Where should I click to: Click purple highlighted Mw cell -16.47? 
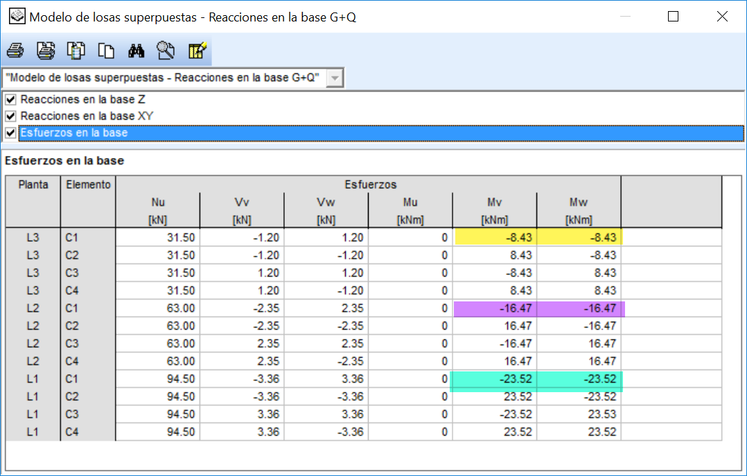pos(579,308)
